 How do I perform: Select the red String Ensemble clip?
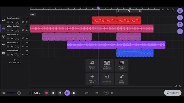pyautogui.click(x=116, y=20)
